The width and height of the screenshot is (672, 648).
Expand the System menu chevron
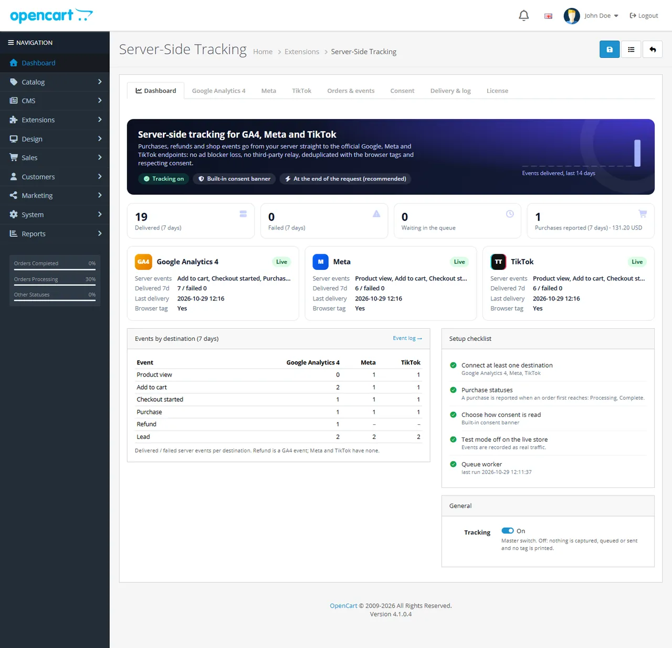(100, 214)
